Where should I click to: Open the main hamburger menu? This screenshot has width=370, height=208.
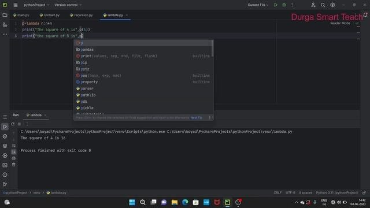point(16,5)
